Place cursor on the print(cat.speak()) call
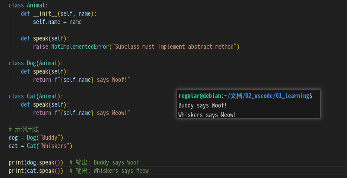The height and width of the screenshot is (178, 347). click(36, 171)
